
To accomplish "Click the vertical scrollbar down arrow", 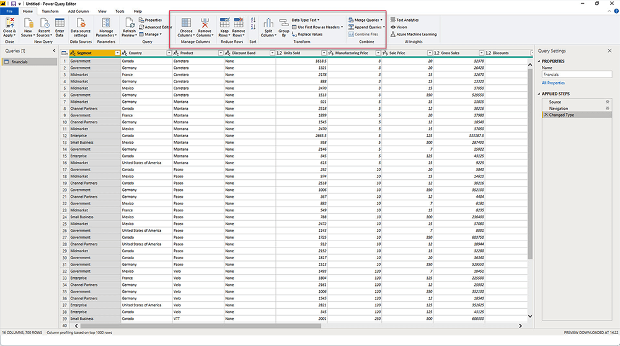I will pyautogui.click(x=530, y=316).
